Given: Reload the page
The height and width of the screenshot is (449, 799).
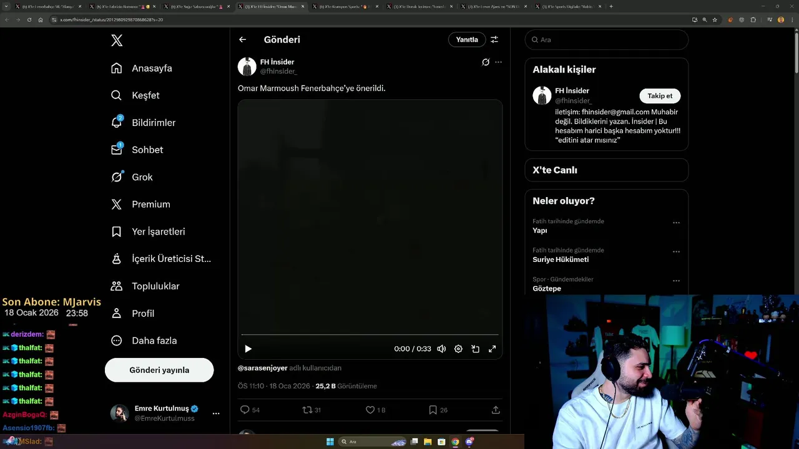Looking at the screenshot, I should pos(29,19).
